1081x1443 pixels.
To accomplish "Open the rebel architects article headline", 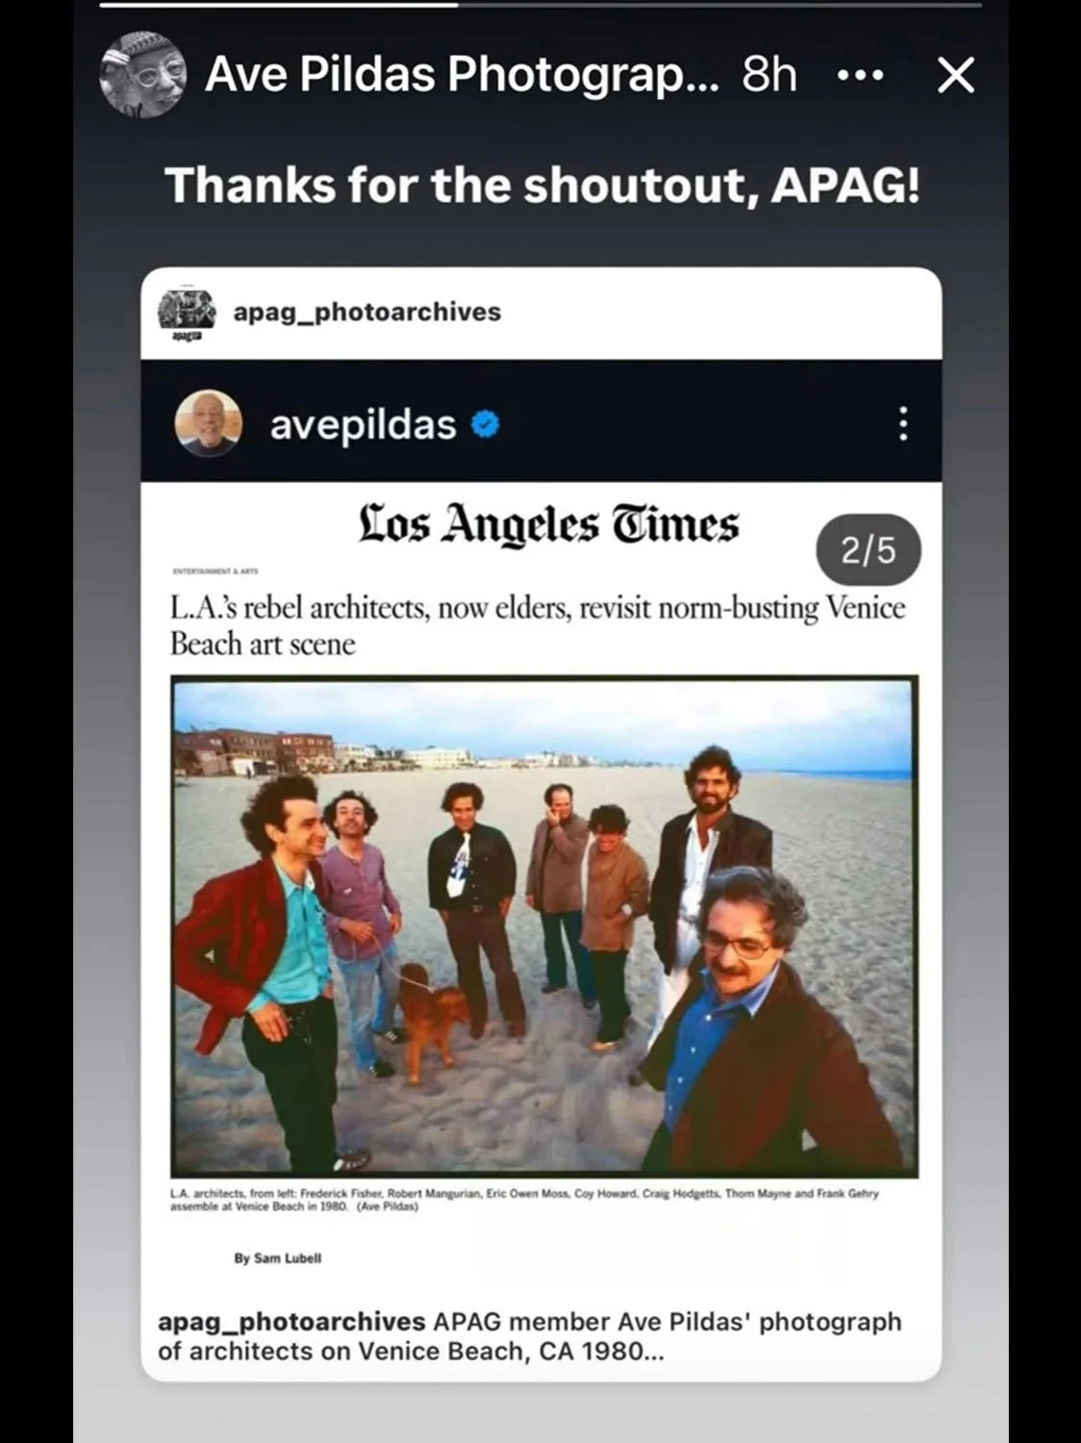I will click(x=538, y=625).
